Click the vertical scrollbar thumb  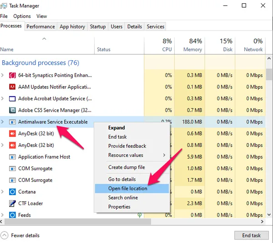[269, 74]
